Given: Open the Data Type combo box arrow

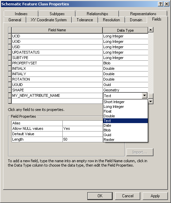Looking at the screenshot, I should click(x=144, y=96).
